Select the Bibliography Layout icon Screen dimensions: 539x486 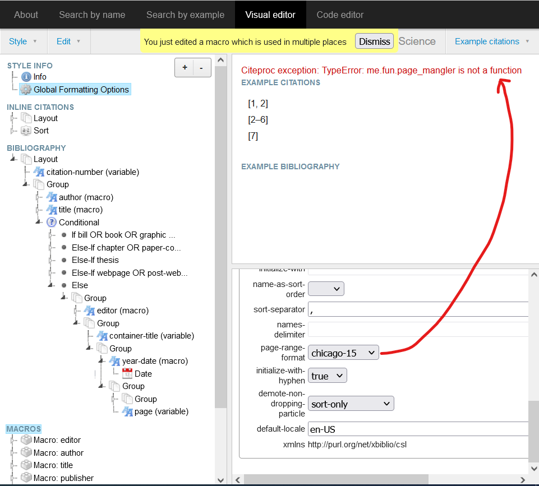[x=27, y=159]
